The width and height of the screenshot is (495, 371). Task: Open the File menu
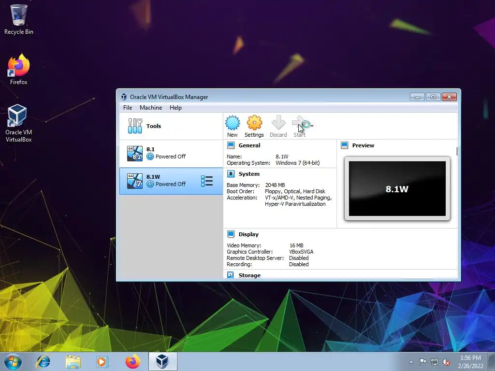[x=128, y=108]
